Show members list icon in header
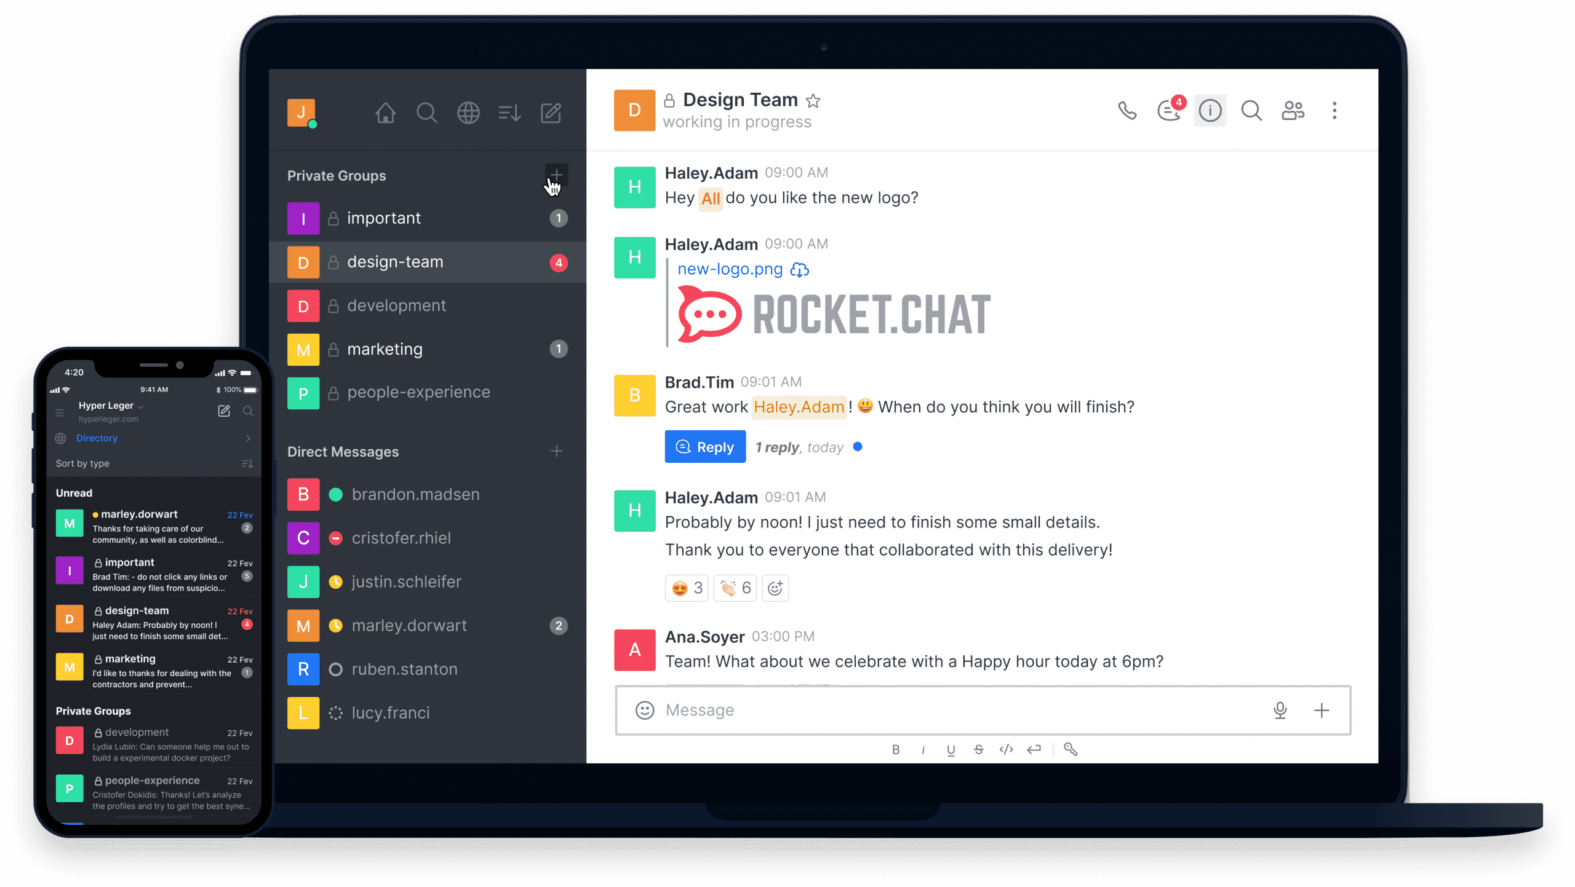 tap(1293, 111)
